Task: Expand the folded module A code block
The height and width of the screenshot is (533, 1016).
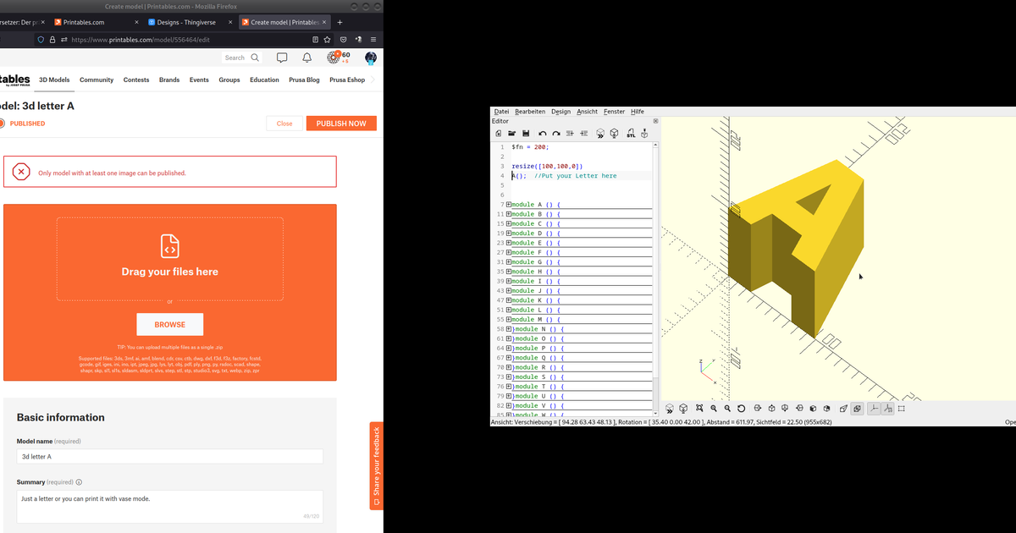Action: pos(508,205)
